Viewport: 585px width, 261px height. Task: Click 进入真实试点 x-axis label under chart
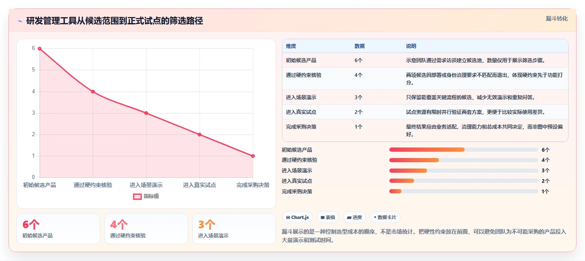pos(199,185)
